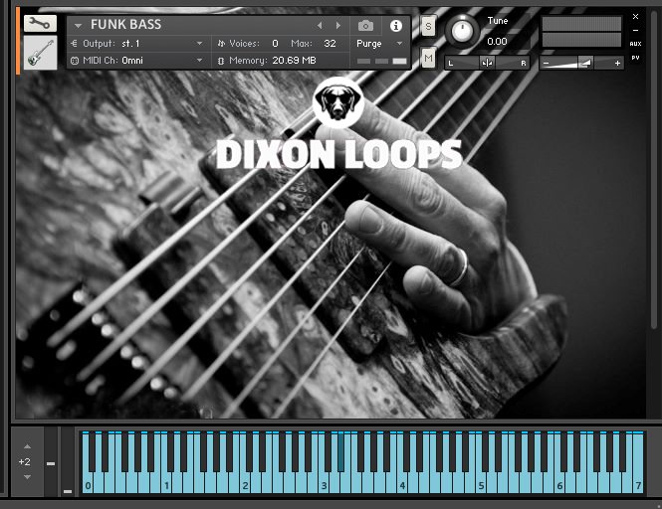Increase volume with the plus button
Screen dimensions: 662x509
(x=617, y=63)
